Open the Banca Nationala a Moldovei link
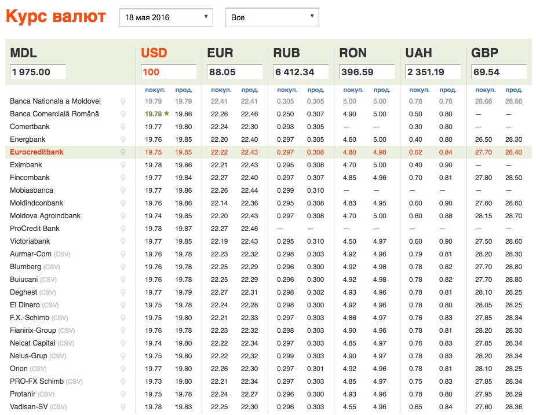This screenshot has height=415, width=536. tap(56, 101)
